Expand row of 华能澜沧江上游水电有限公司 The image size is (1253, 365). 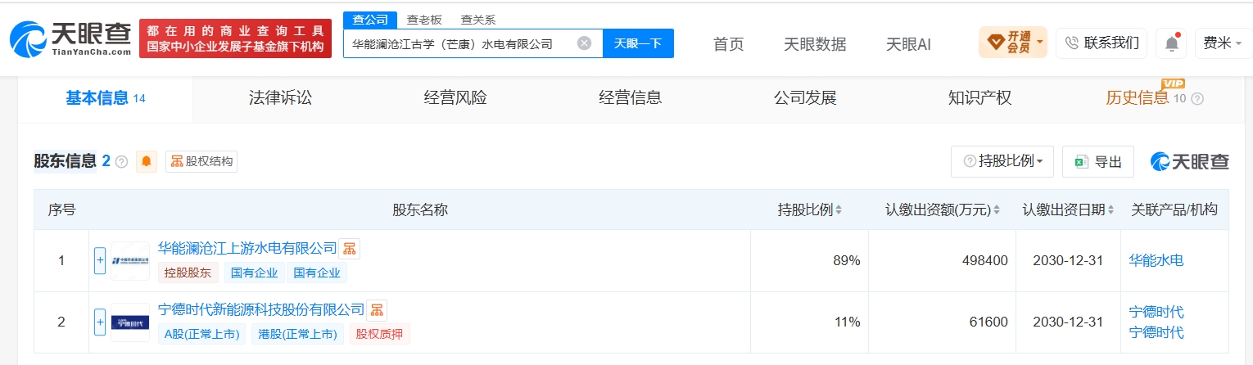coord(100,261)
